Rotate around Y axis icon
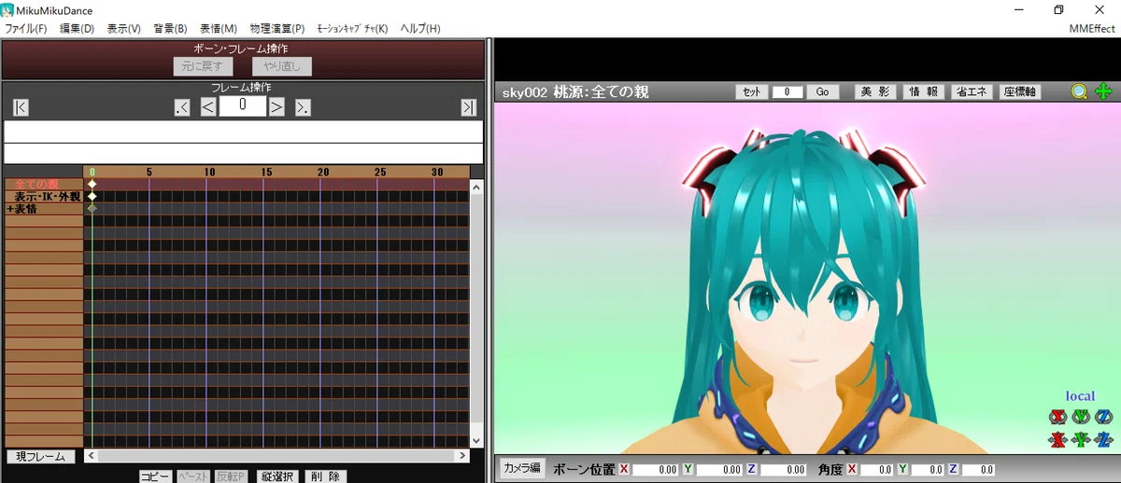The width and height of the screenshot is (1121, 483). point(1081,416)
